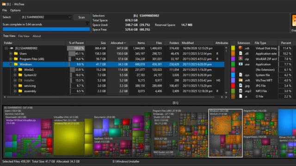Viewport: 296px width, 166px height.
Task: Click the System32 folder icon
Action: (x=20, y=75)
